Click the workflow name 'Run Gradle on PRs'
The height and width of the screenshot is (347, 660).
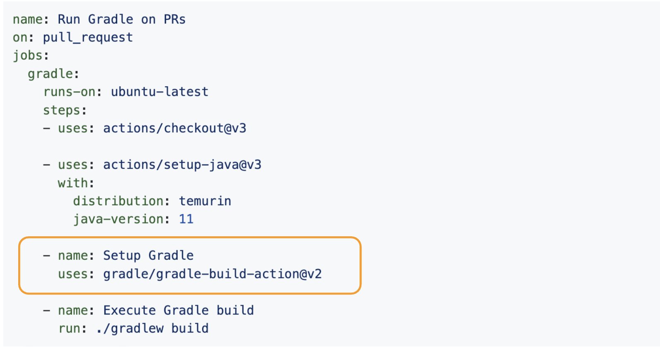122,19
